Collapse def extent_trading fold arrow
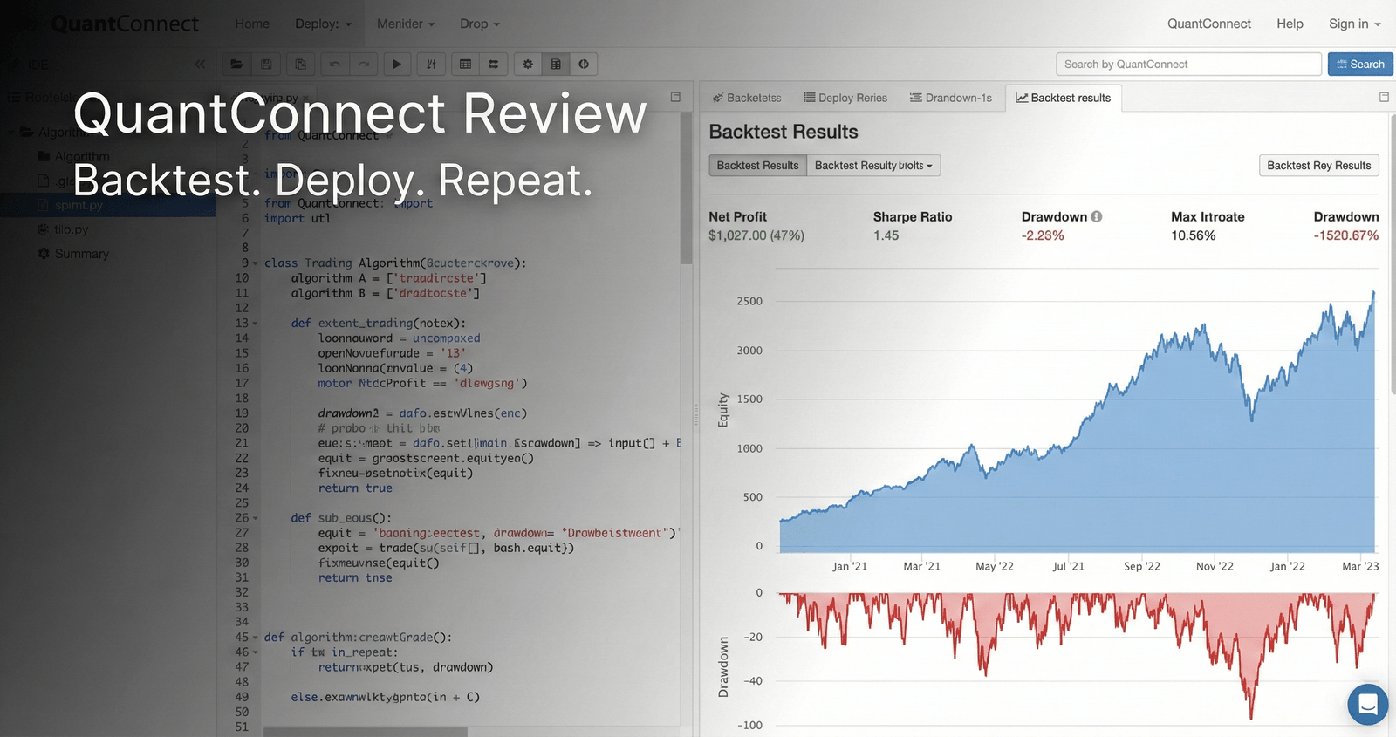 pyautogui.click(x=255, y=324)
